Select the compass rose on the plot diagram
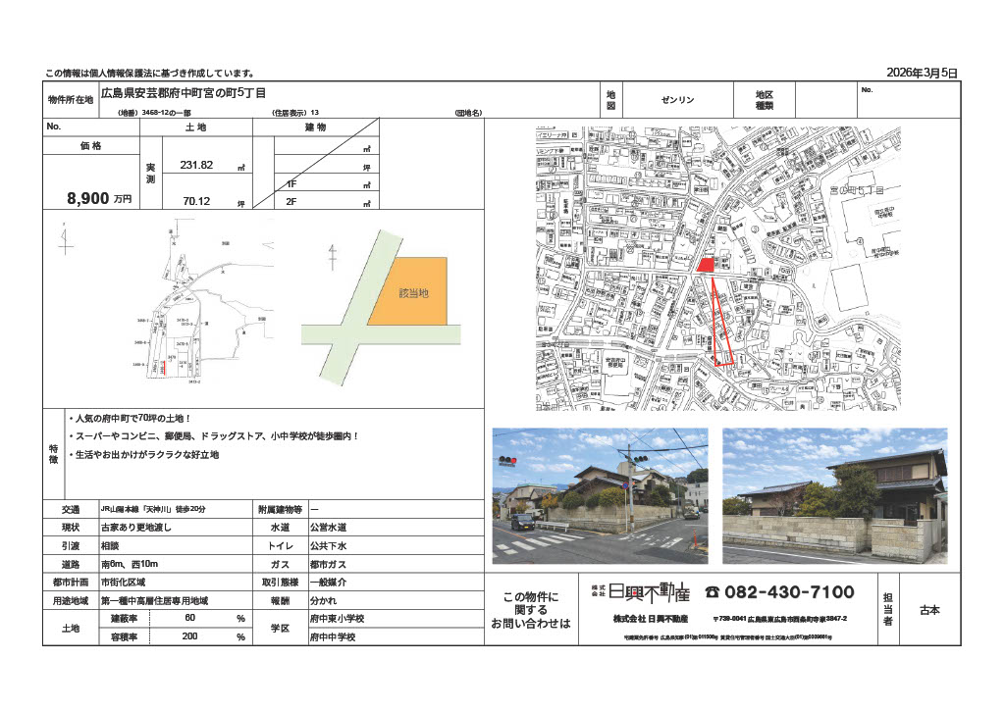The width and height of the screenshot is (1005, 711). click(x=65, y=242)
